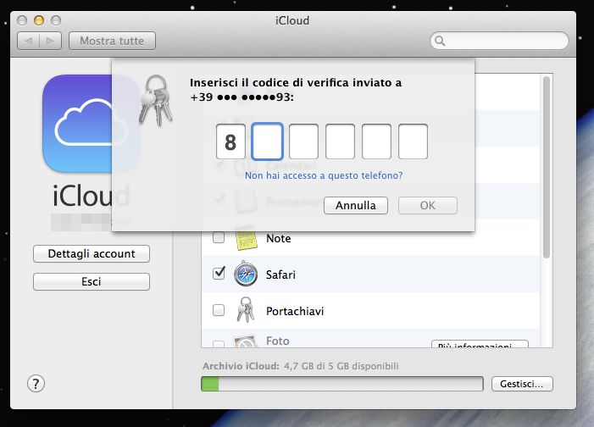594x427 pixels.
Task: Open Dettagli account
Action: (x=92, y=254)
